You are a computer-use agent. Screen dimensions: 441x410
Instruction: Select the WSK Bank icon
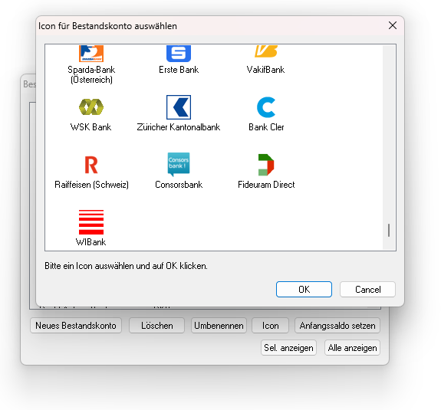coord(91,107)
